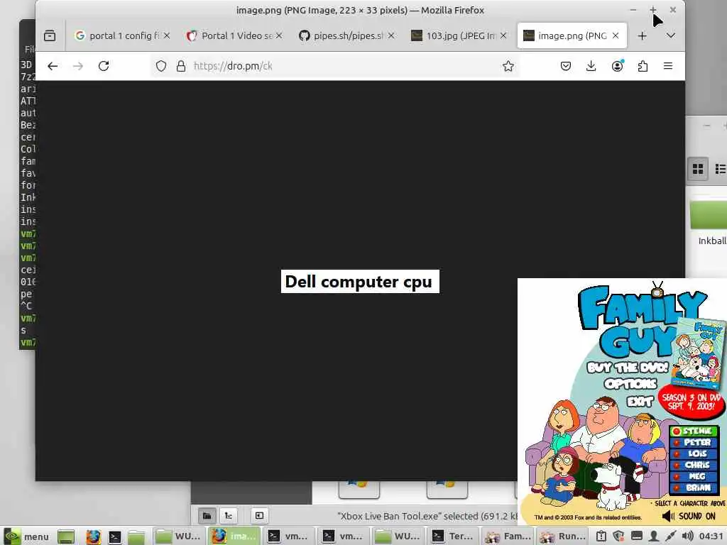The image size is (727, 545).
Task: Select Meg character in Family Guy list
Action: (x=694, y=476)
